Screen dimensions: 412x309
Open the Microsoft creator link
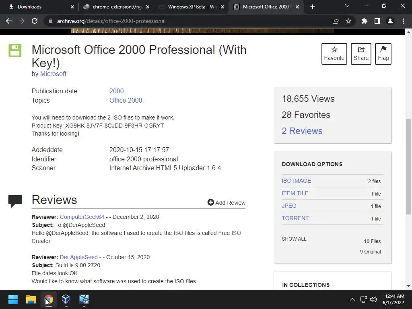tap(53, 74)
